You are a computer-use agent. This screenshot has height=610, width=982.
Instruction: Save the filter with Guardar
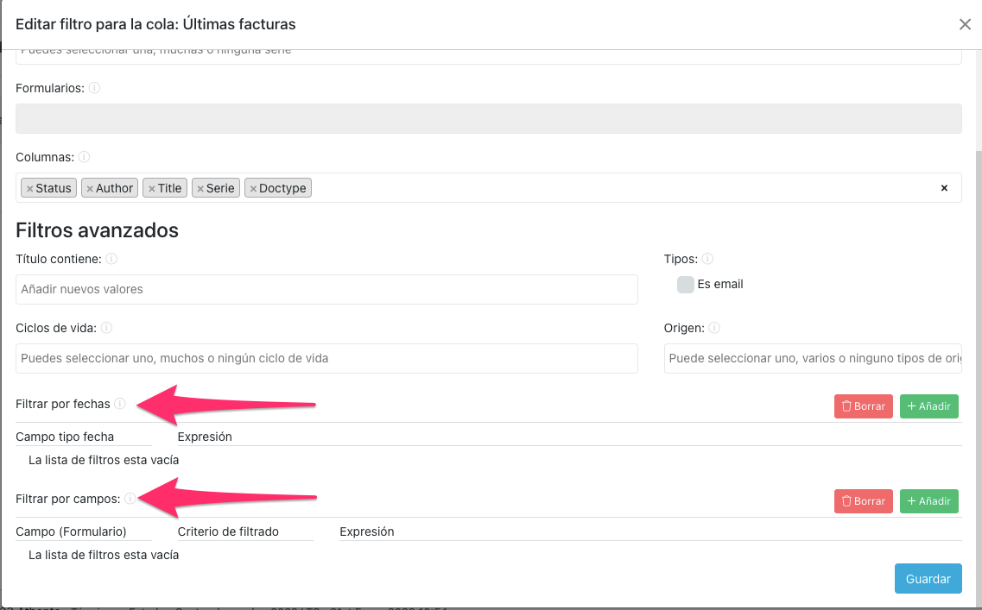pos(928,579)
